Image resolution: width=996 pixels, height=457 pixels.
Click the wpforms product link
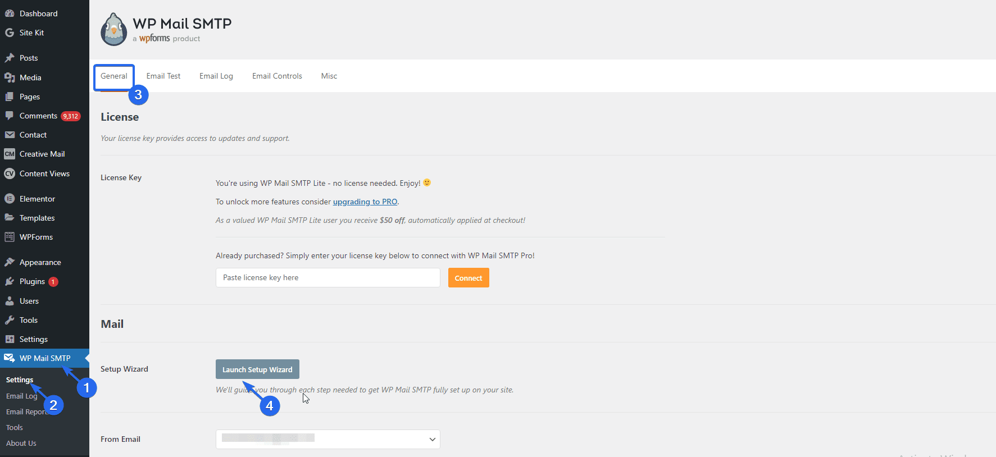(154, 38)
